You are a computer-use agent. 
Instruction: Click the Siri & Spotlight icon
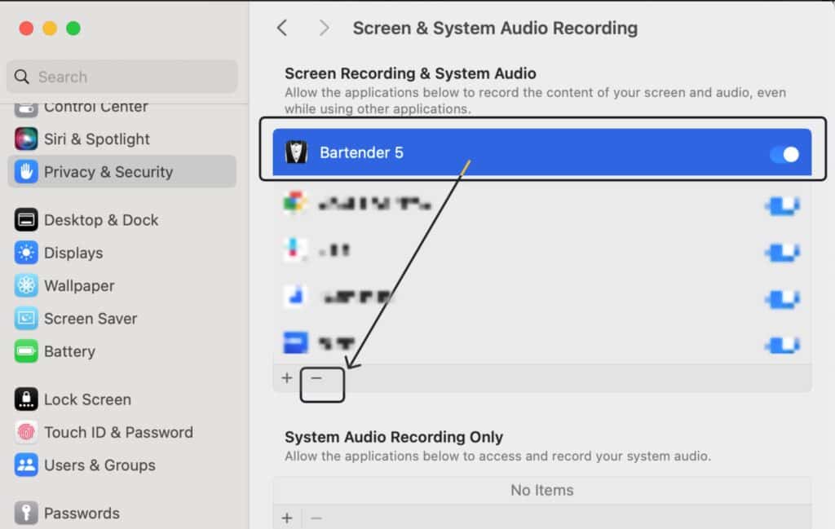point(26,139)
